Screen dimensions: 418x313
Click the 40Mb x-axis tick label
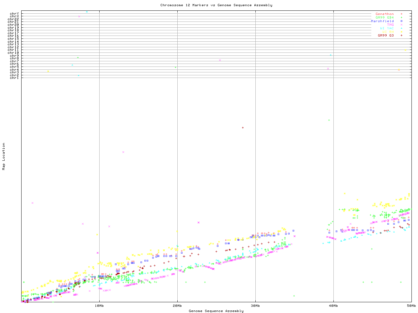tap(333, 306)
